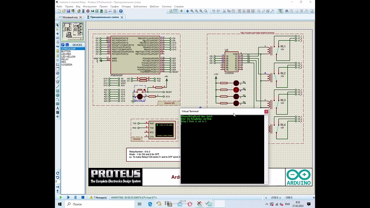
Task: Open the Библиотека menu
Action: pyautogui.click(x=140, y=6)
